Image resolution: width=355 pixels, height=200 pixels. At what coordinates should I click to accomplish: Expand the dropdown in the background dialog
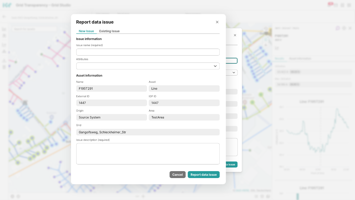234,72
